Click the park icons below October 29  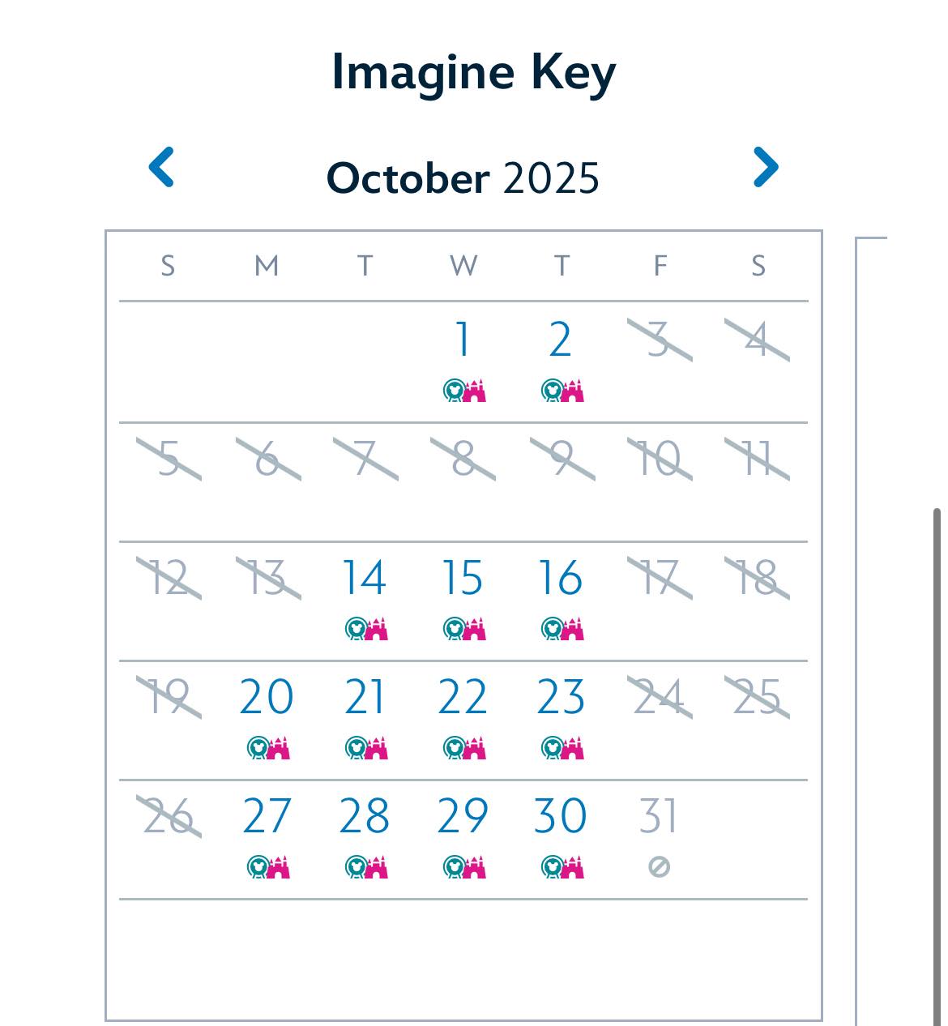(464, 866)
